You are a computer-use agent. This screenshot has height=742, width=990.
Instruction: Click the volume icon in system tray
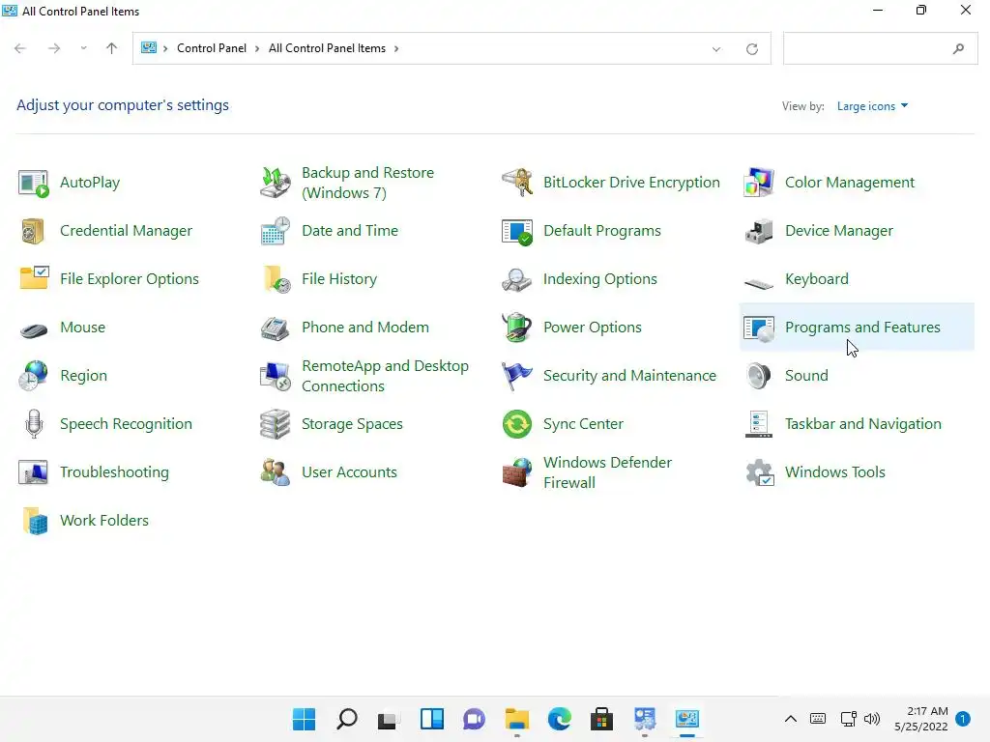point(872,719)
